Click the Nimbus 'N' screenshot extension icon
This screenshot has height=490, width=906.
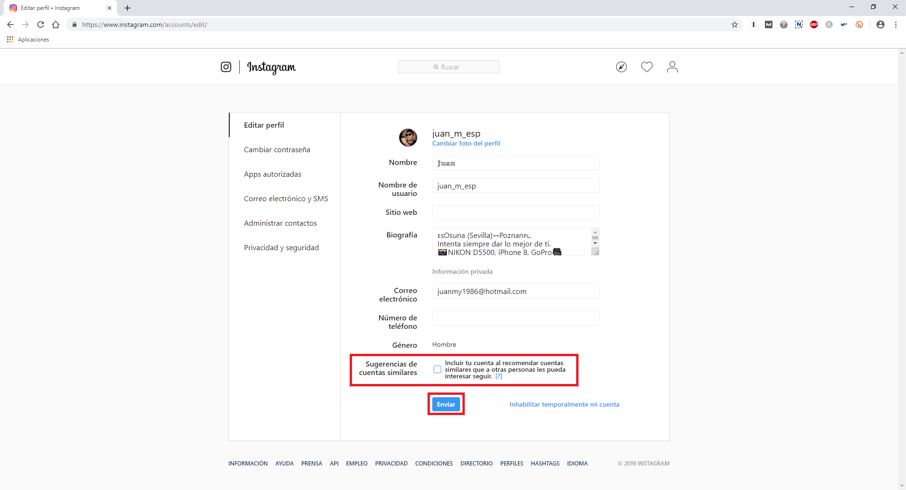tap(799, 24)
